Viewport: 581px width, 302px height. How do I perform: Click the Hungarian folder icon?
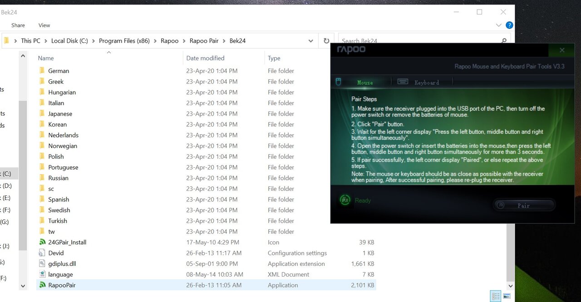point(42,92)
